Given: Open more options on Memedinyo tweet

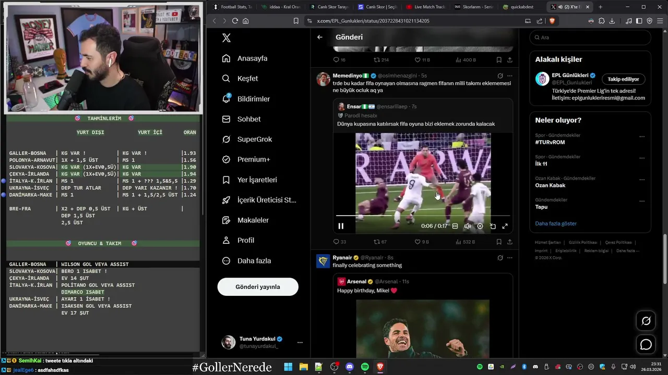Looking at the screenshot, I should click(x=510, y=76).
